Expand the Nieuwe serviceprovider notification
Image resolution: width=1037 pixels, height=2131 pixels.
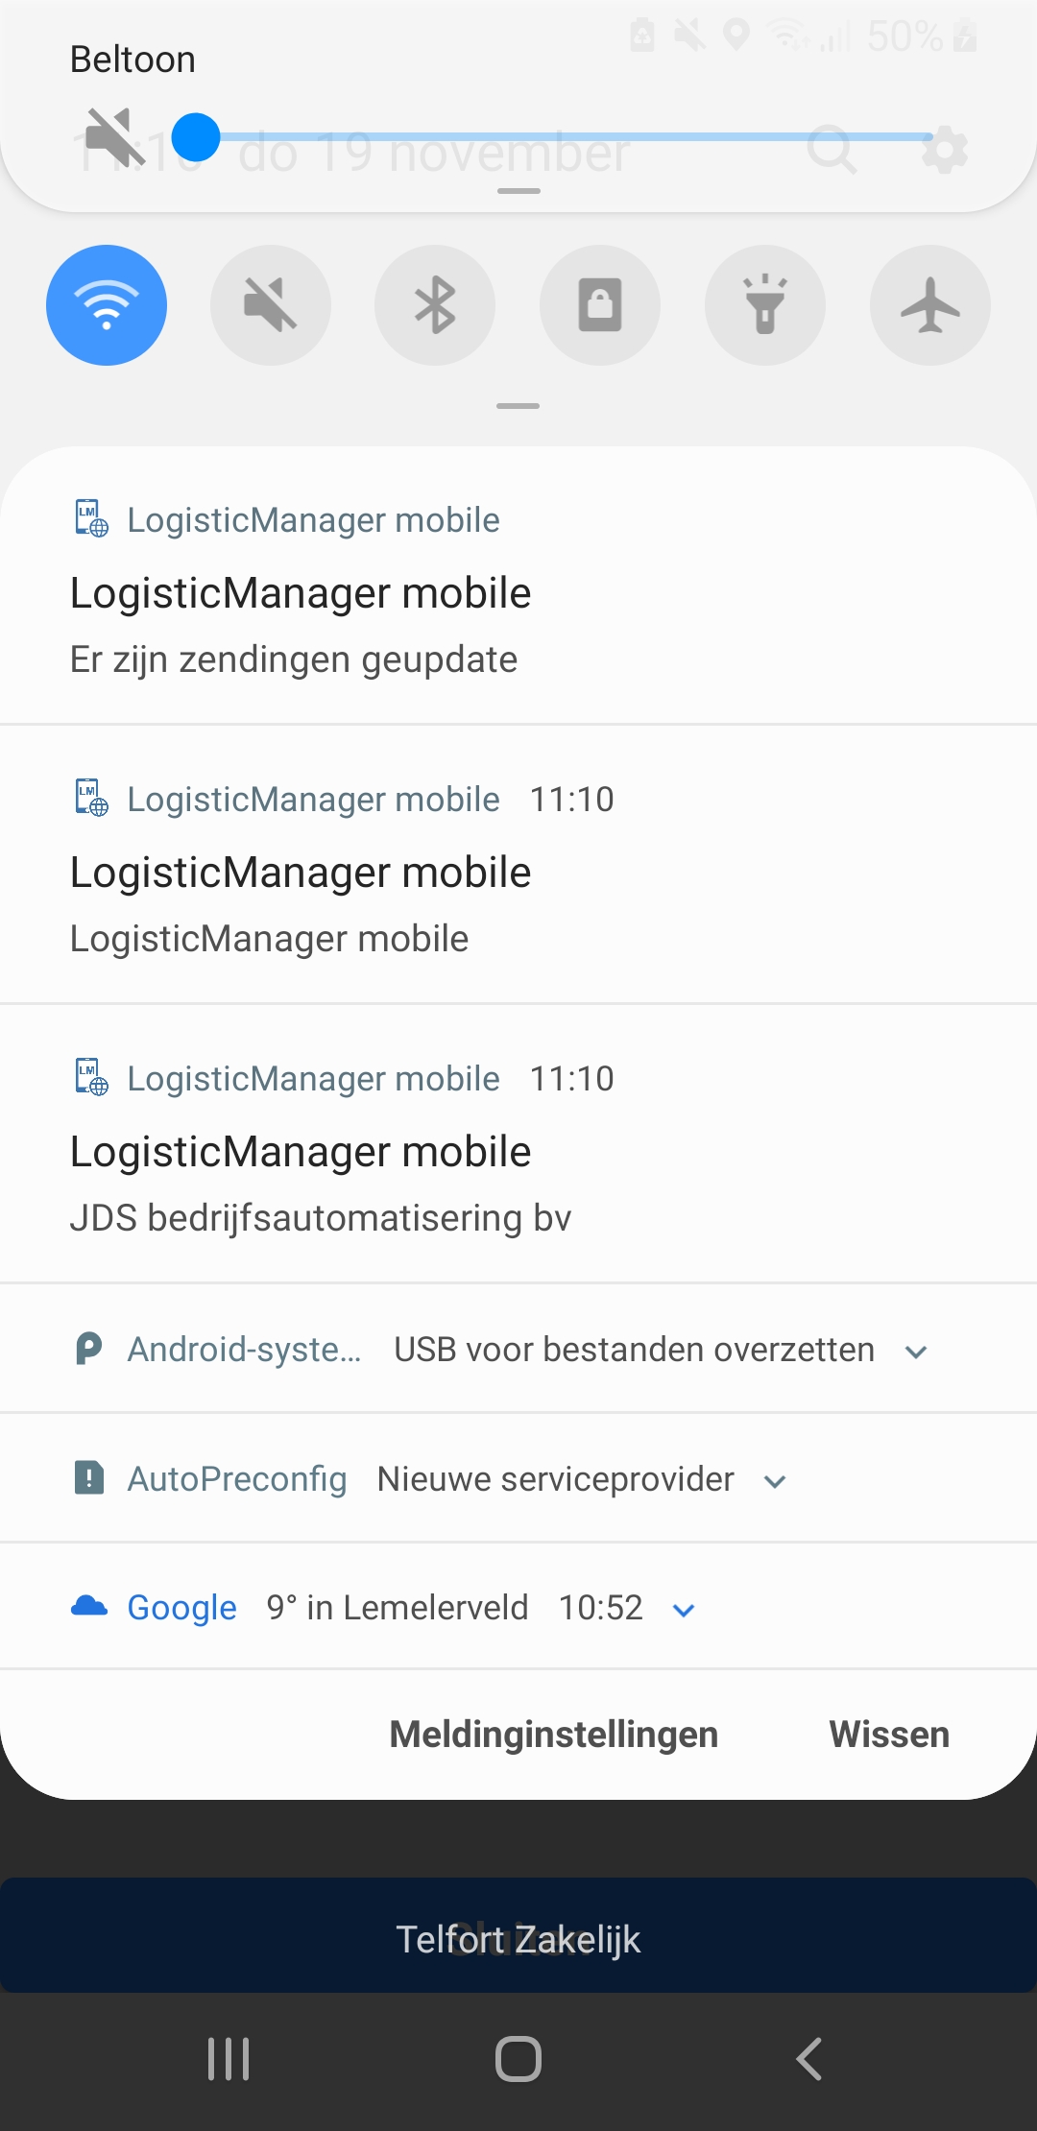point(775,1481)
